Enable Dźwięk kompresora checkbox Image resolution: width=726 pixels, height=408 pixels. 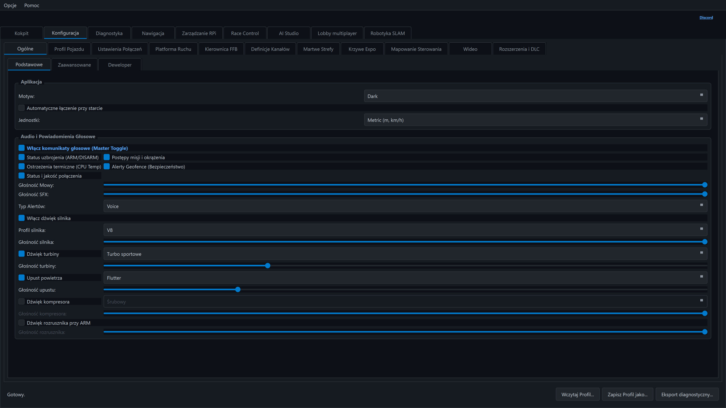(x=22, y=301)
